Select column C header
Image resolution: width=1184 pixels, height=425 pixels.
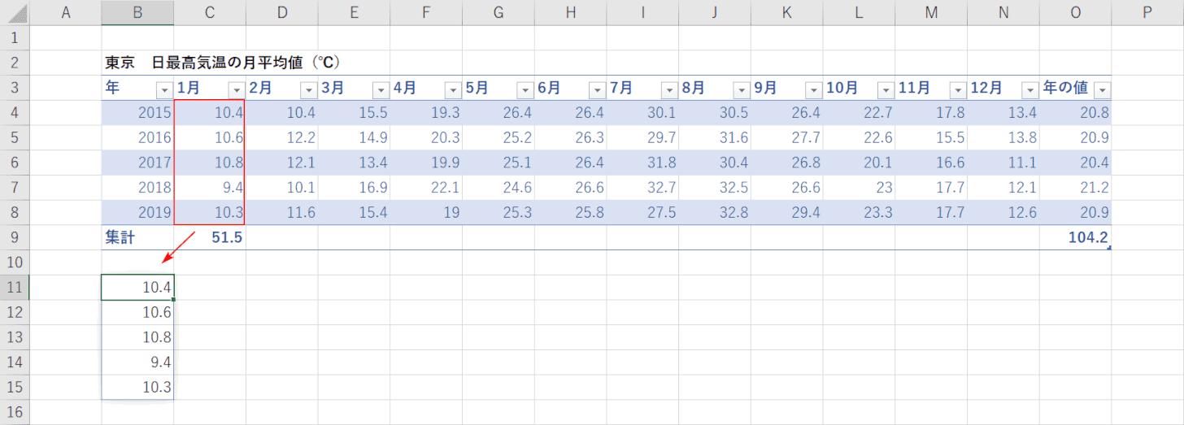click(x=210, y=12)
